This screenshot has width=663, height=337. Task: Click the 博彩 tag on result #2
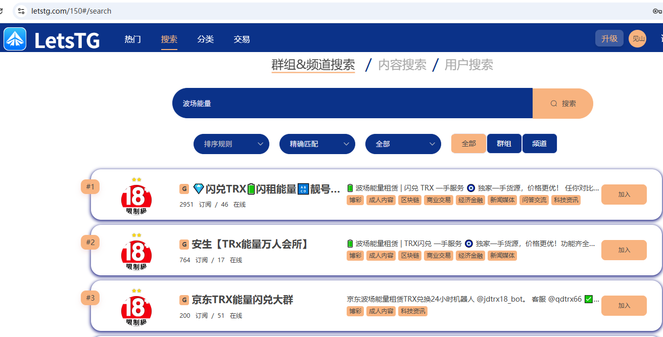click(x=355, y=256)
